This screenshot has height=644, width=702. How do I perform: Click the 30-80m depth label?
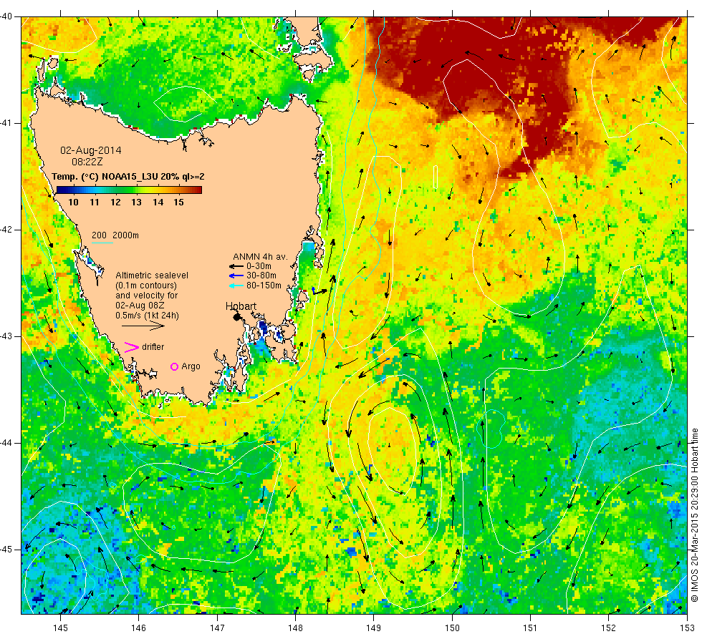(x=261, y=275)
